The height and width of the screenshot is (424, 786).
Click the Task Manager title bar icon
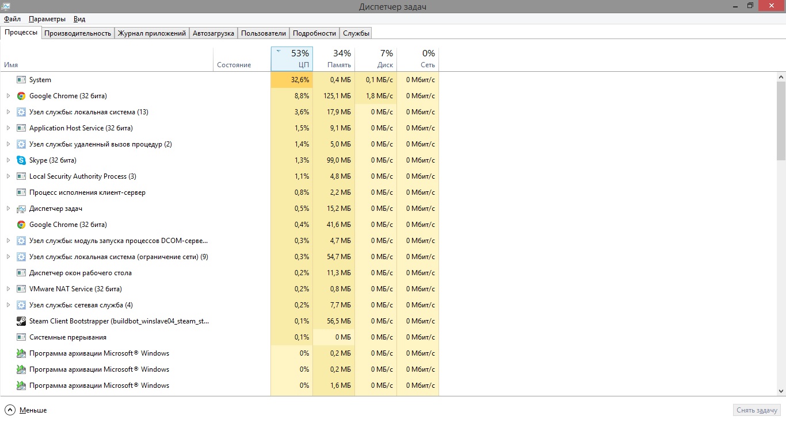[x=6, y=6]
